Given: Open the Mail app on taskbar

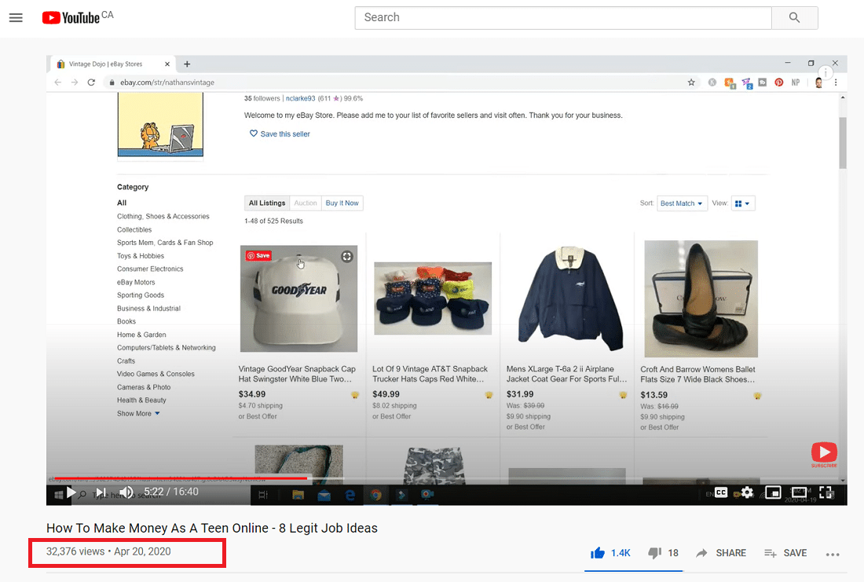Looking at the screenshot, I should pos(324,495).
